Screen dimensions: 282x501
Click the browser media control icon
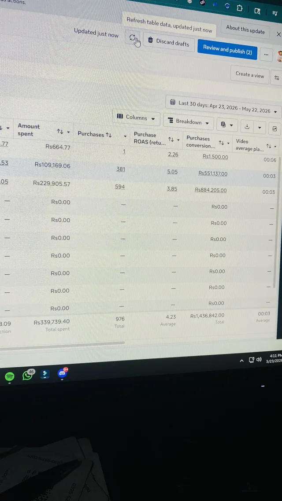(x=275, y=13)
